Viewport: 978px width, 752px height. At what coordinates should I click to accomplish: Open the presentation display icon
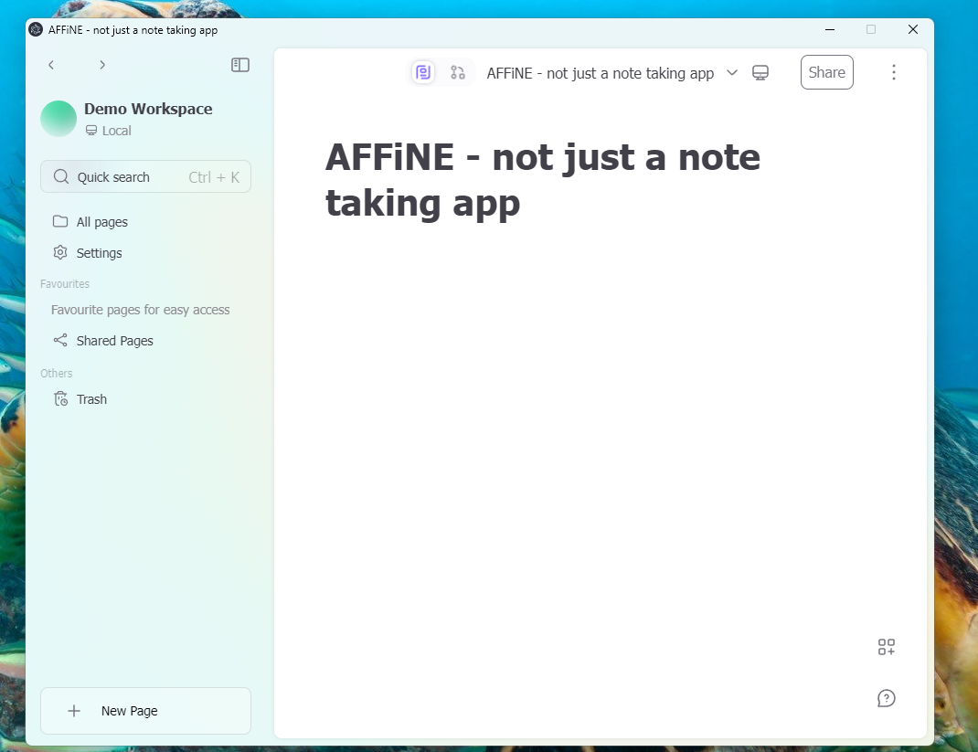coord(760,72)
